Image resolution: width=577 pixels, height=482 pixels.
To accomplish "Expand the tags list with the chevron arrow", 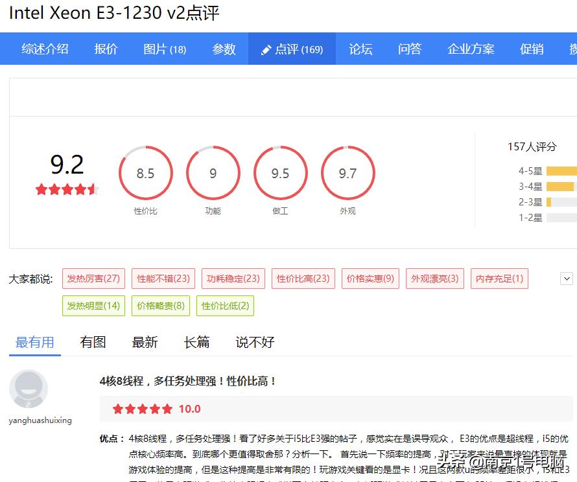I will [567, 278].
